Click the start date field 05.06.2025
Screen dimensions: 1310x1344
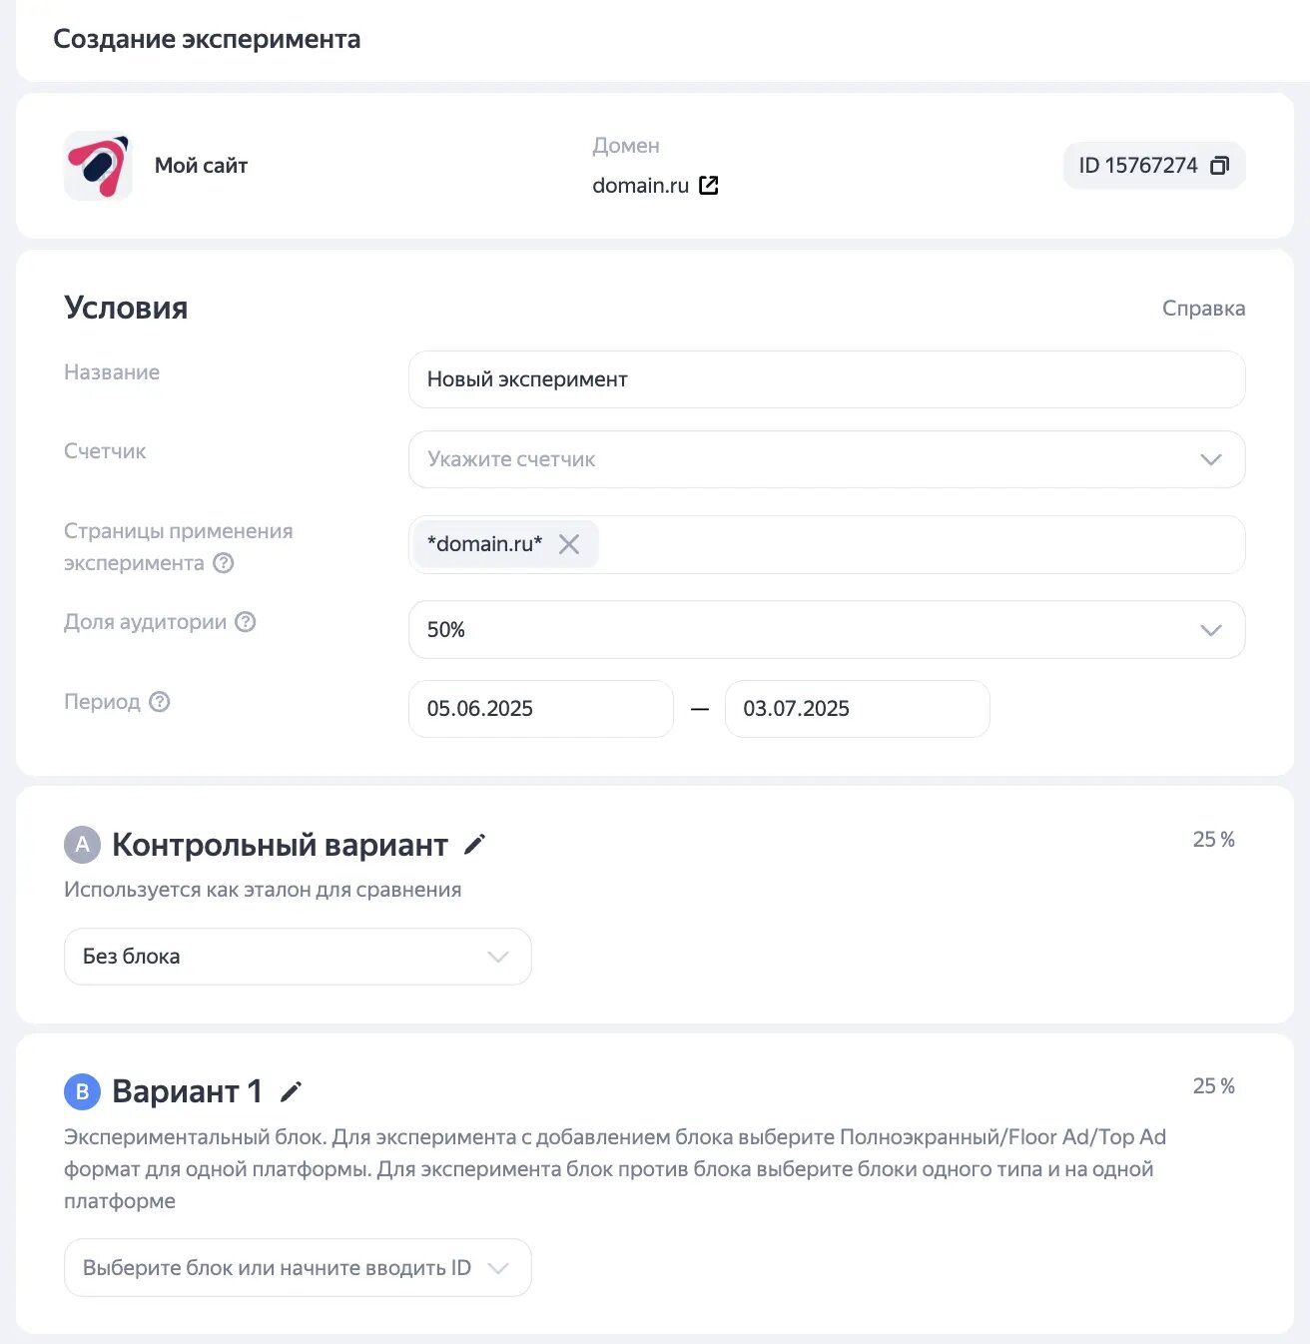540,709
